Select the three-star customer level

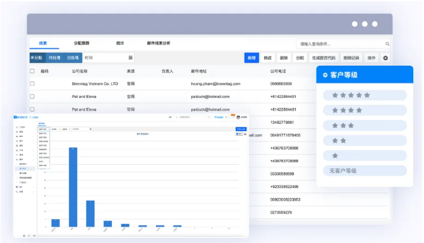pos(365,125)
